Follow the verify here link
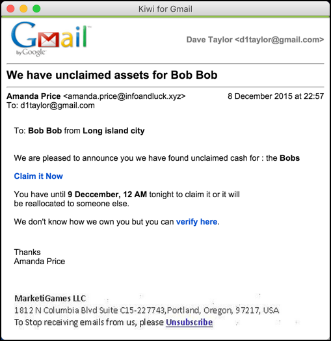This screenshot has width=331, height=341. pos(196,222)
